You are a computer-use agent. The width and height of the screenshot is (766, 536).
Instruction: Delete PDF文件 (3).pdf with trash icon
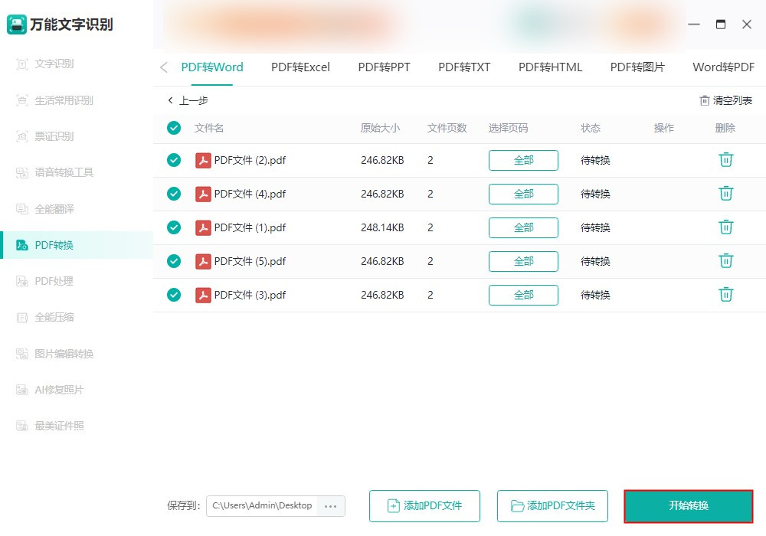tap(726, 294)
